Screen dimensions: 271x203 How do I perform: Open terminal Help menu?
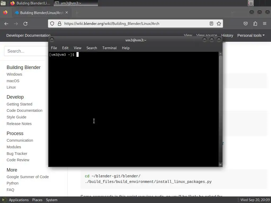click(x=126, y=48)
